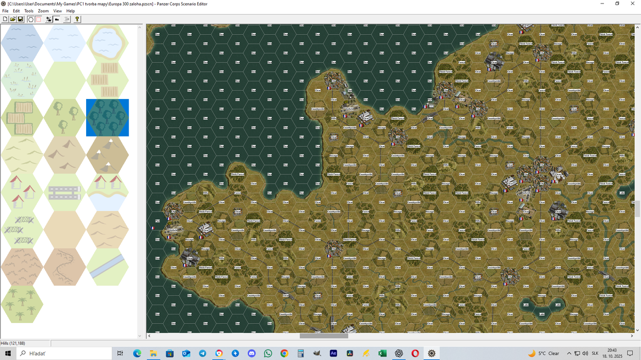
Task: Select the sparse trees forest tile
Action: pos(65,117)
